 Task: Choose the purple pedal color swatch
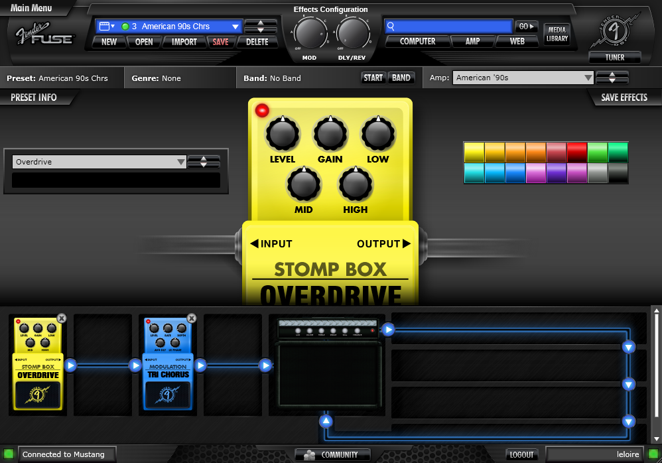tap(557, 173)
